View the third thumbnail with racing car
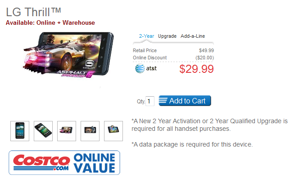Screen dimensions: 290x183 coord(67,131)
